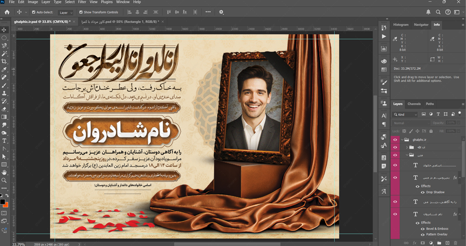The width and height of the screenshot is (466, 246).
Task: Select the Horizontal Type tool
Action: tap(4, 141)
